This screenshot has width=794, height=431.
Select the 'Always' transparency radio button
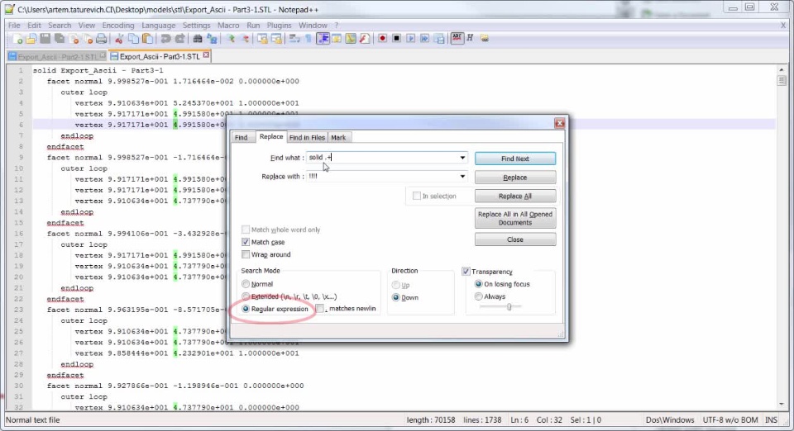pos(479,296)
